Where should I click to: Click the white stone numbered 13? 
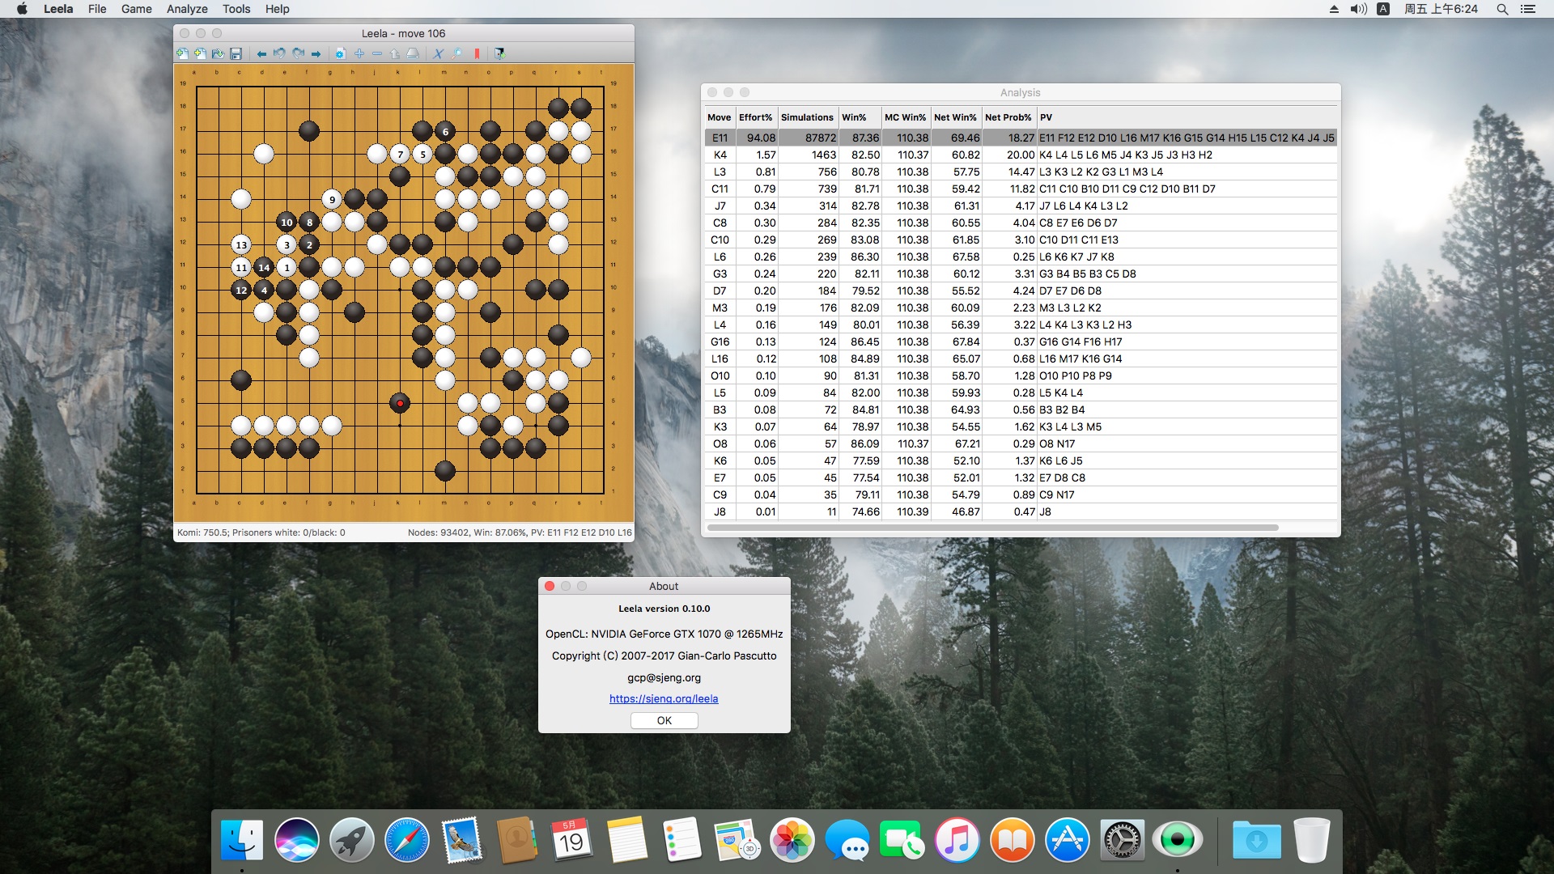tap(241, 244)
